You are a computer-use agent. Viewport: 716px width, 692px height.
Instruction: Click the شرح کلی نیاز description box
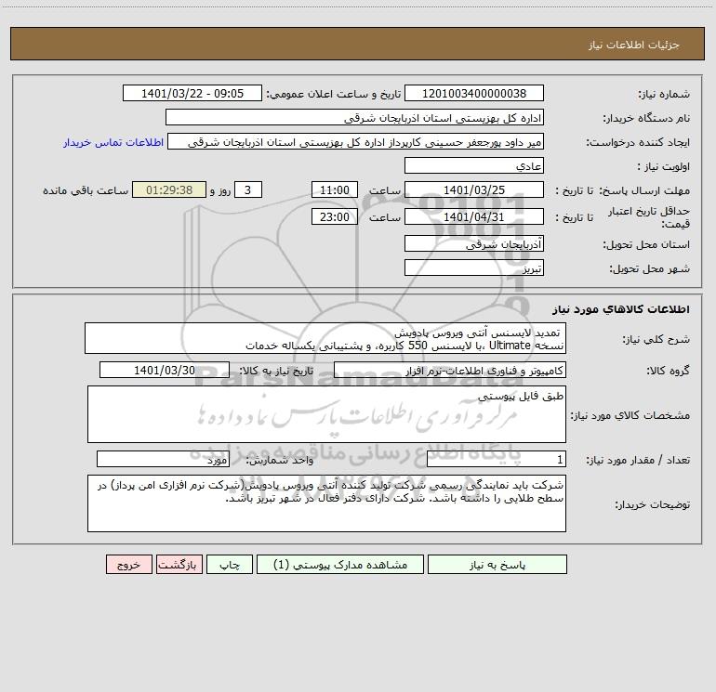325,338
